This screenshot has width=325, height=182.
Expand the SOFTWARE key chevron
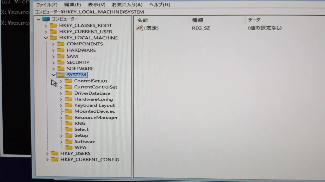coord(53,69)
